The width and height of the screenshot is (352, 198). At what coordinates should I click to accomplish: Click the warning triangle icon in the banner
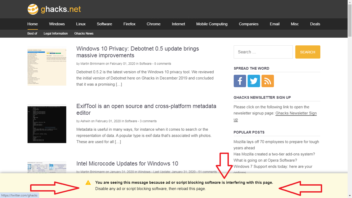point(88,183)
